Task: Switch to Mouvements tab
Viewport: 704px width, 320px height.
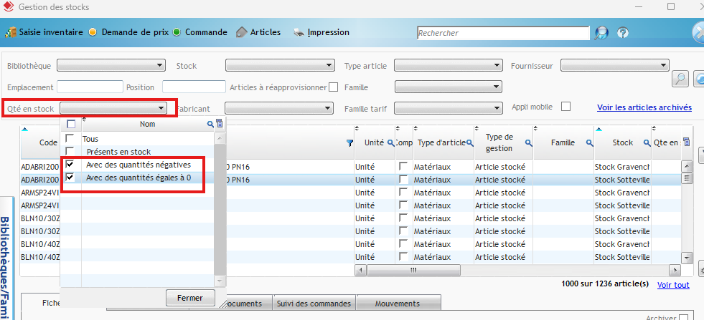Action: (398, 304)
